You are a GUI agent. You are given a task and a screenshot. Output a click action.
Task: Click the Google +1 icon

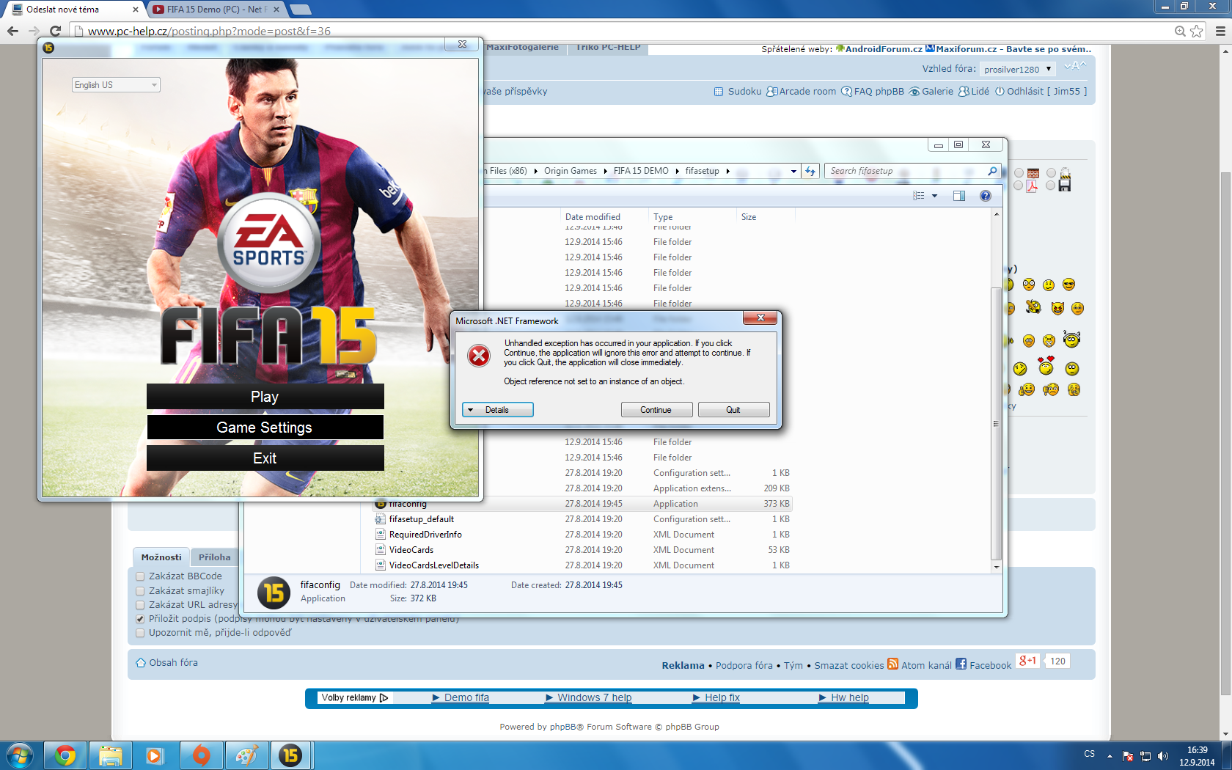1027,661
